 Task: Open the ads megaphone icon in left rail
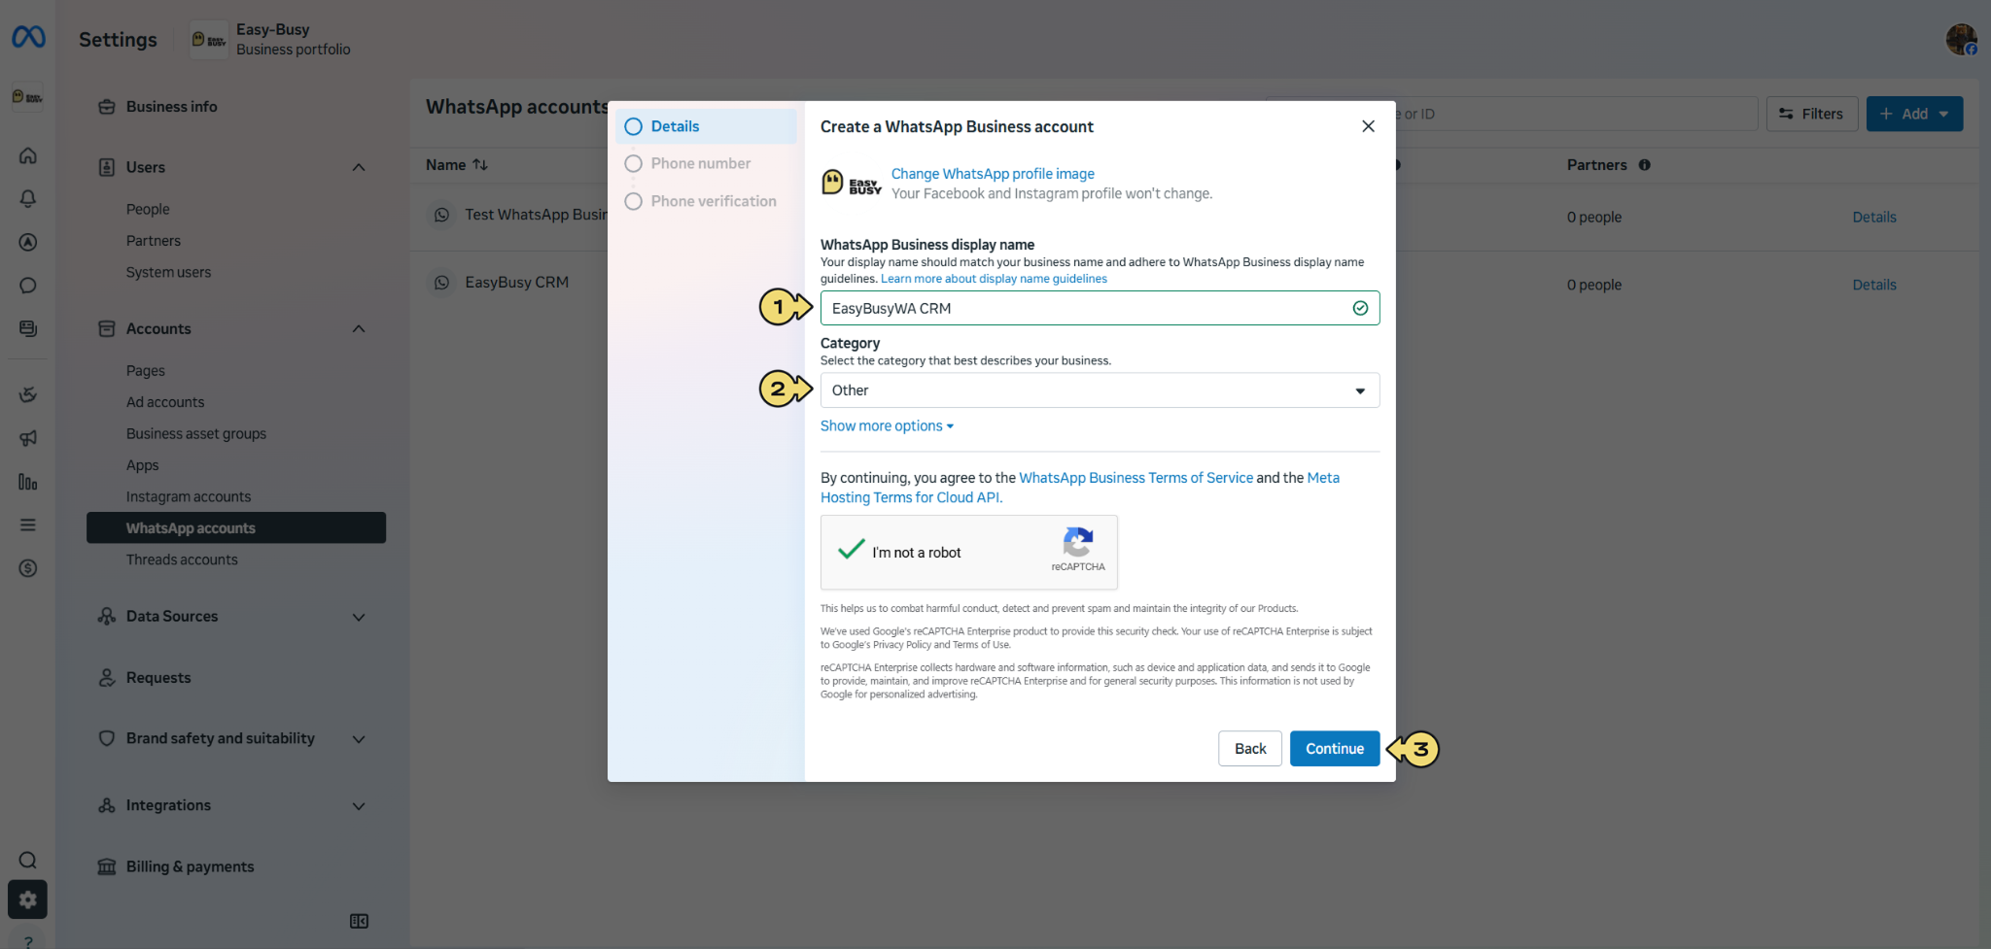pos(28,438)
